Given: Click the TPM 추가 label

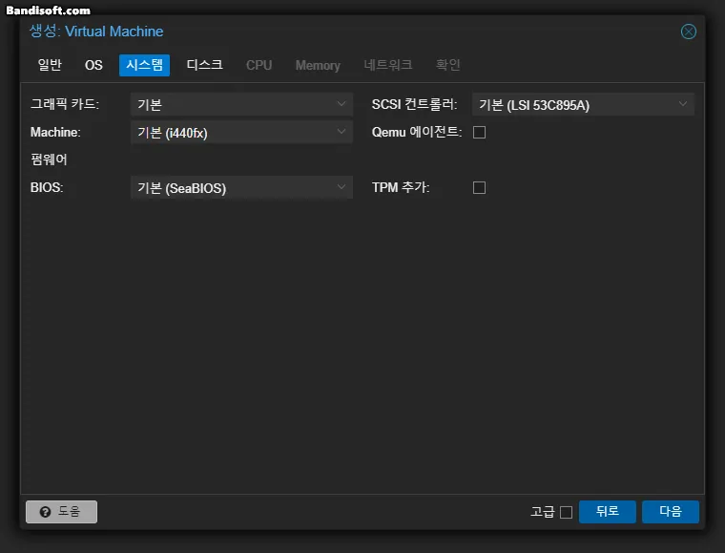Looking at the screenshot, I should click(401, 187).
